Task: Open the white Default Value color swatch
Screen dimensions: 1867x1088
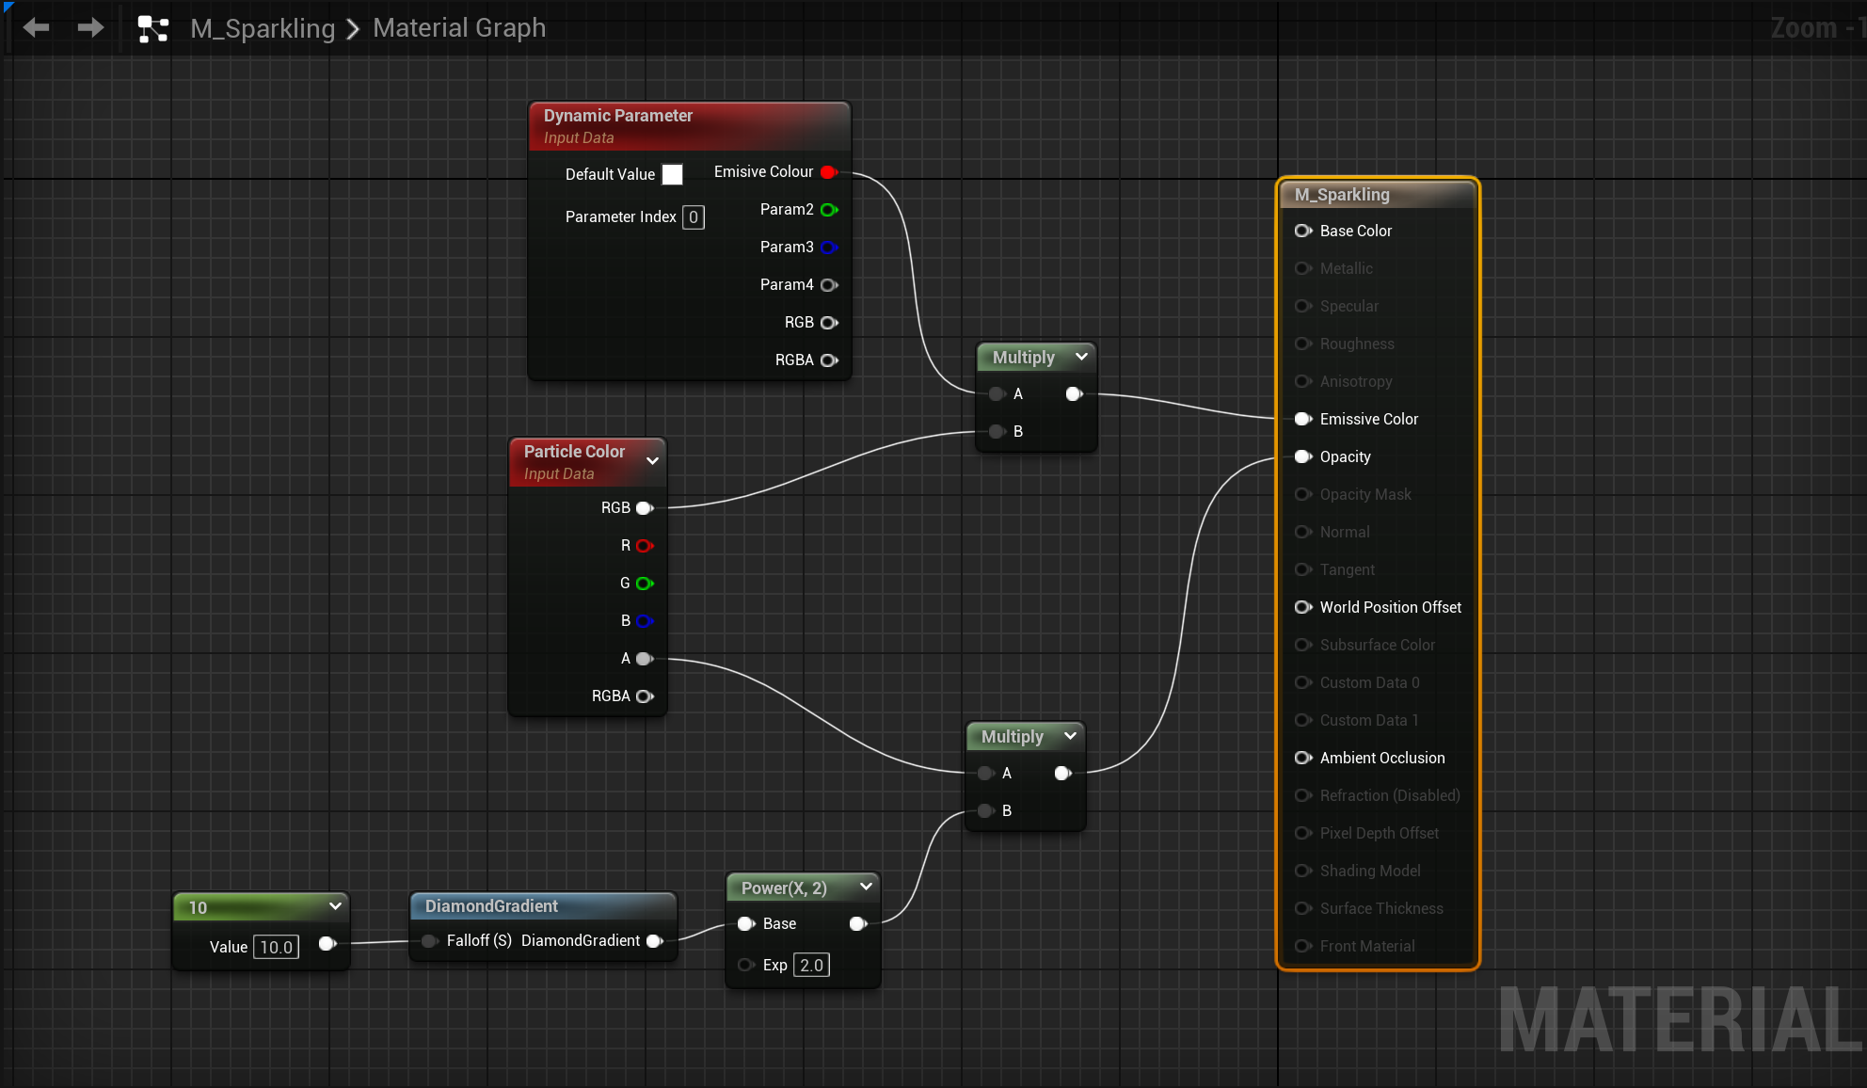Action: [672, 174]
